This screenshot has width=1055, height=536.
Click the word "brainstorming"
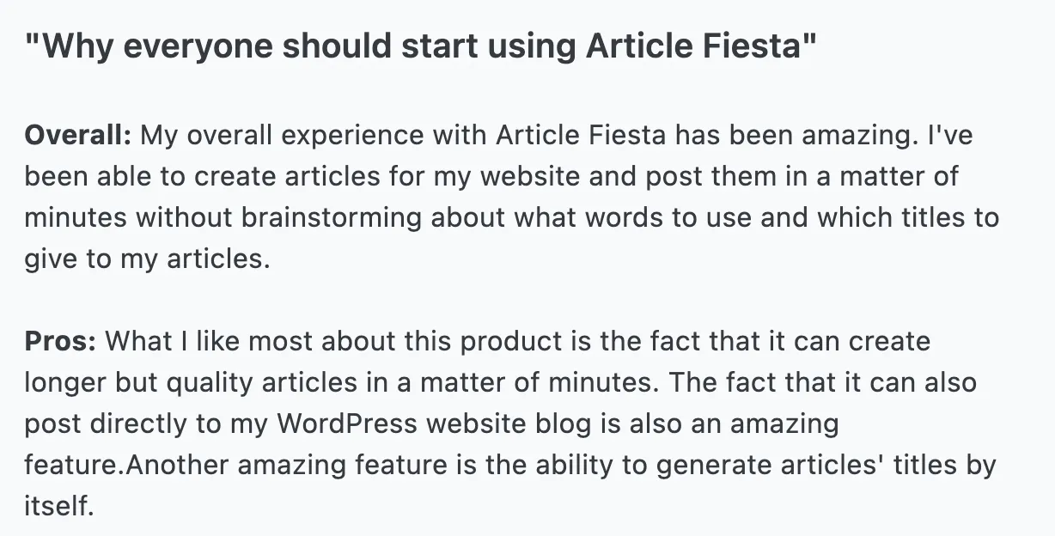332,217
